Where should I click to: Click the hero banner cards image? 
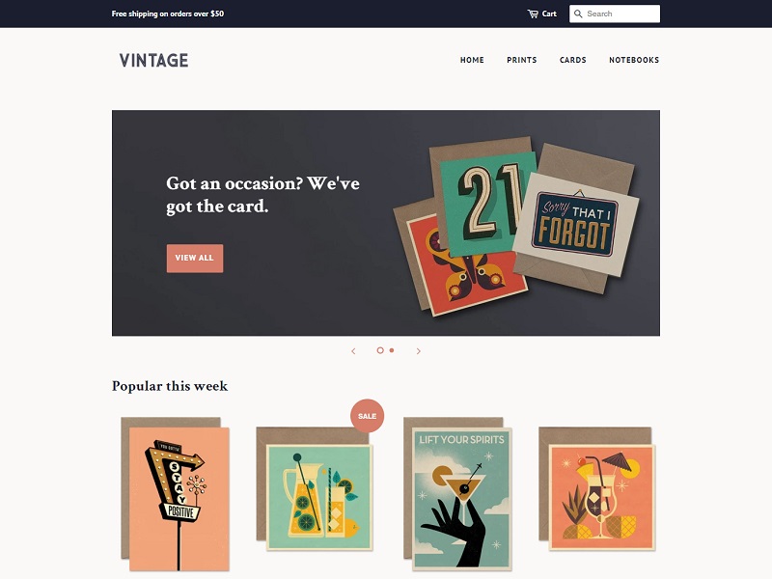click(x=516, y=226)
